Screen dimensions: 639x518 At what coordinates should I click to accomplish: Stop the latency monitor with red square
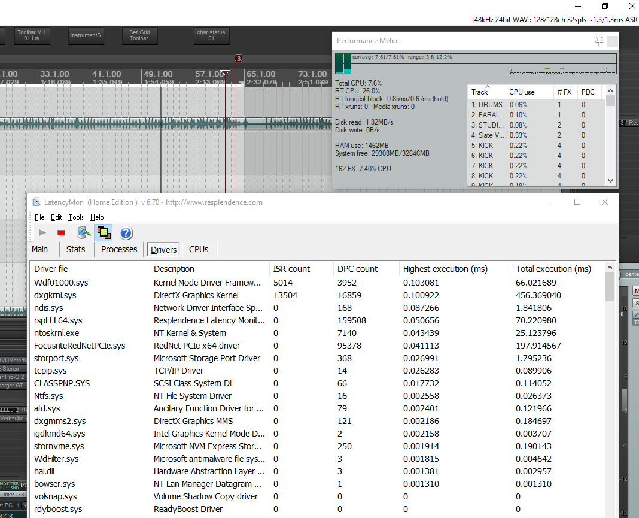pos(60,233)
